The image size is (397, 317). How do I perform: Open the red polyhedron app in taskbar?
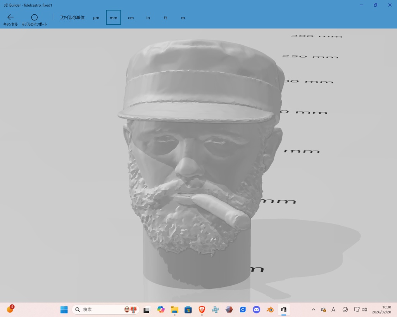(x=229, y=309)
